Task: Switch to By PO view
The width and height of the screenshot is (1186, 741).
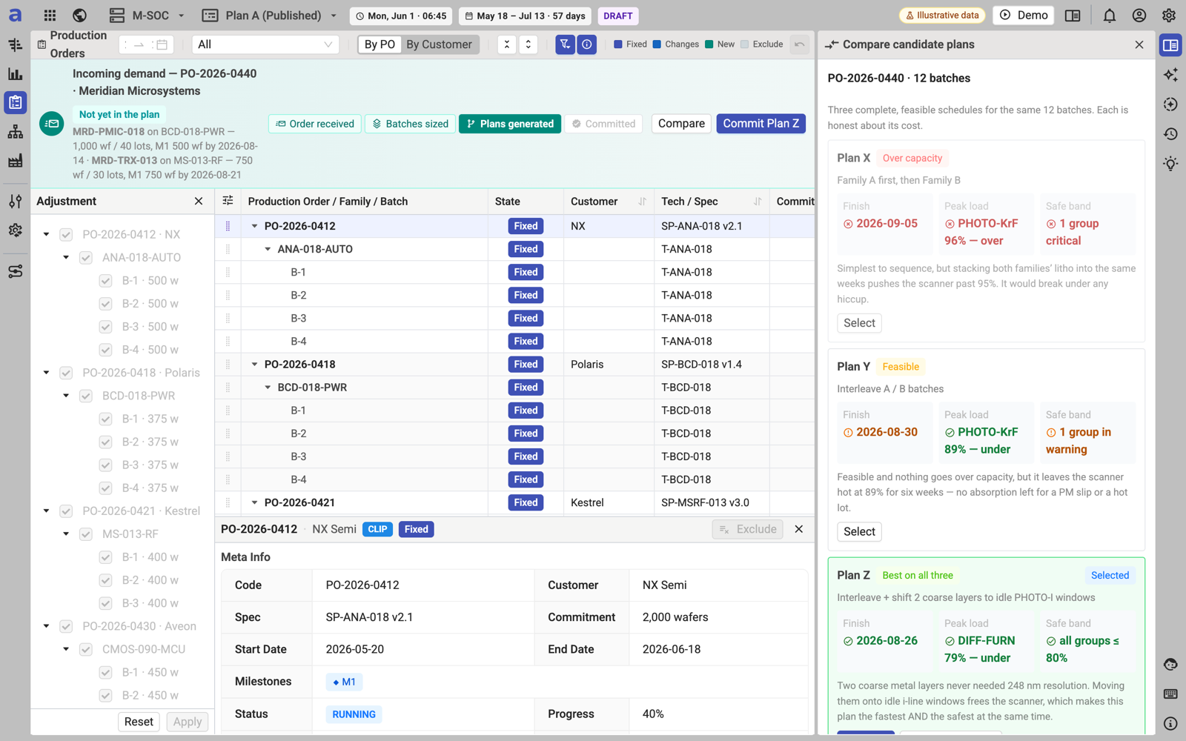Action: coord(380,44)
